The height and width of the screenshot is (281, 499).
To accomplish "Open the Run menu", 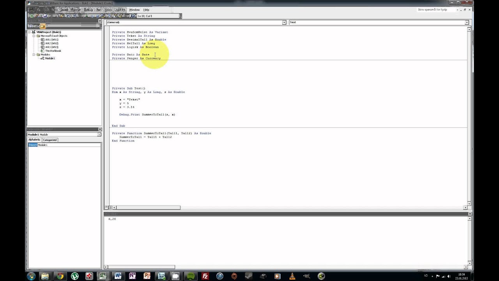I will pos(99,10).
